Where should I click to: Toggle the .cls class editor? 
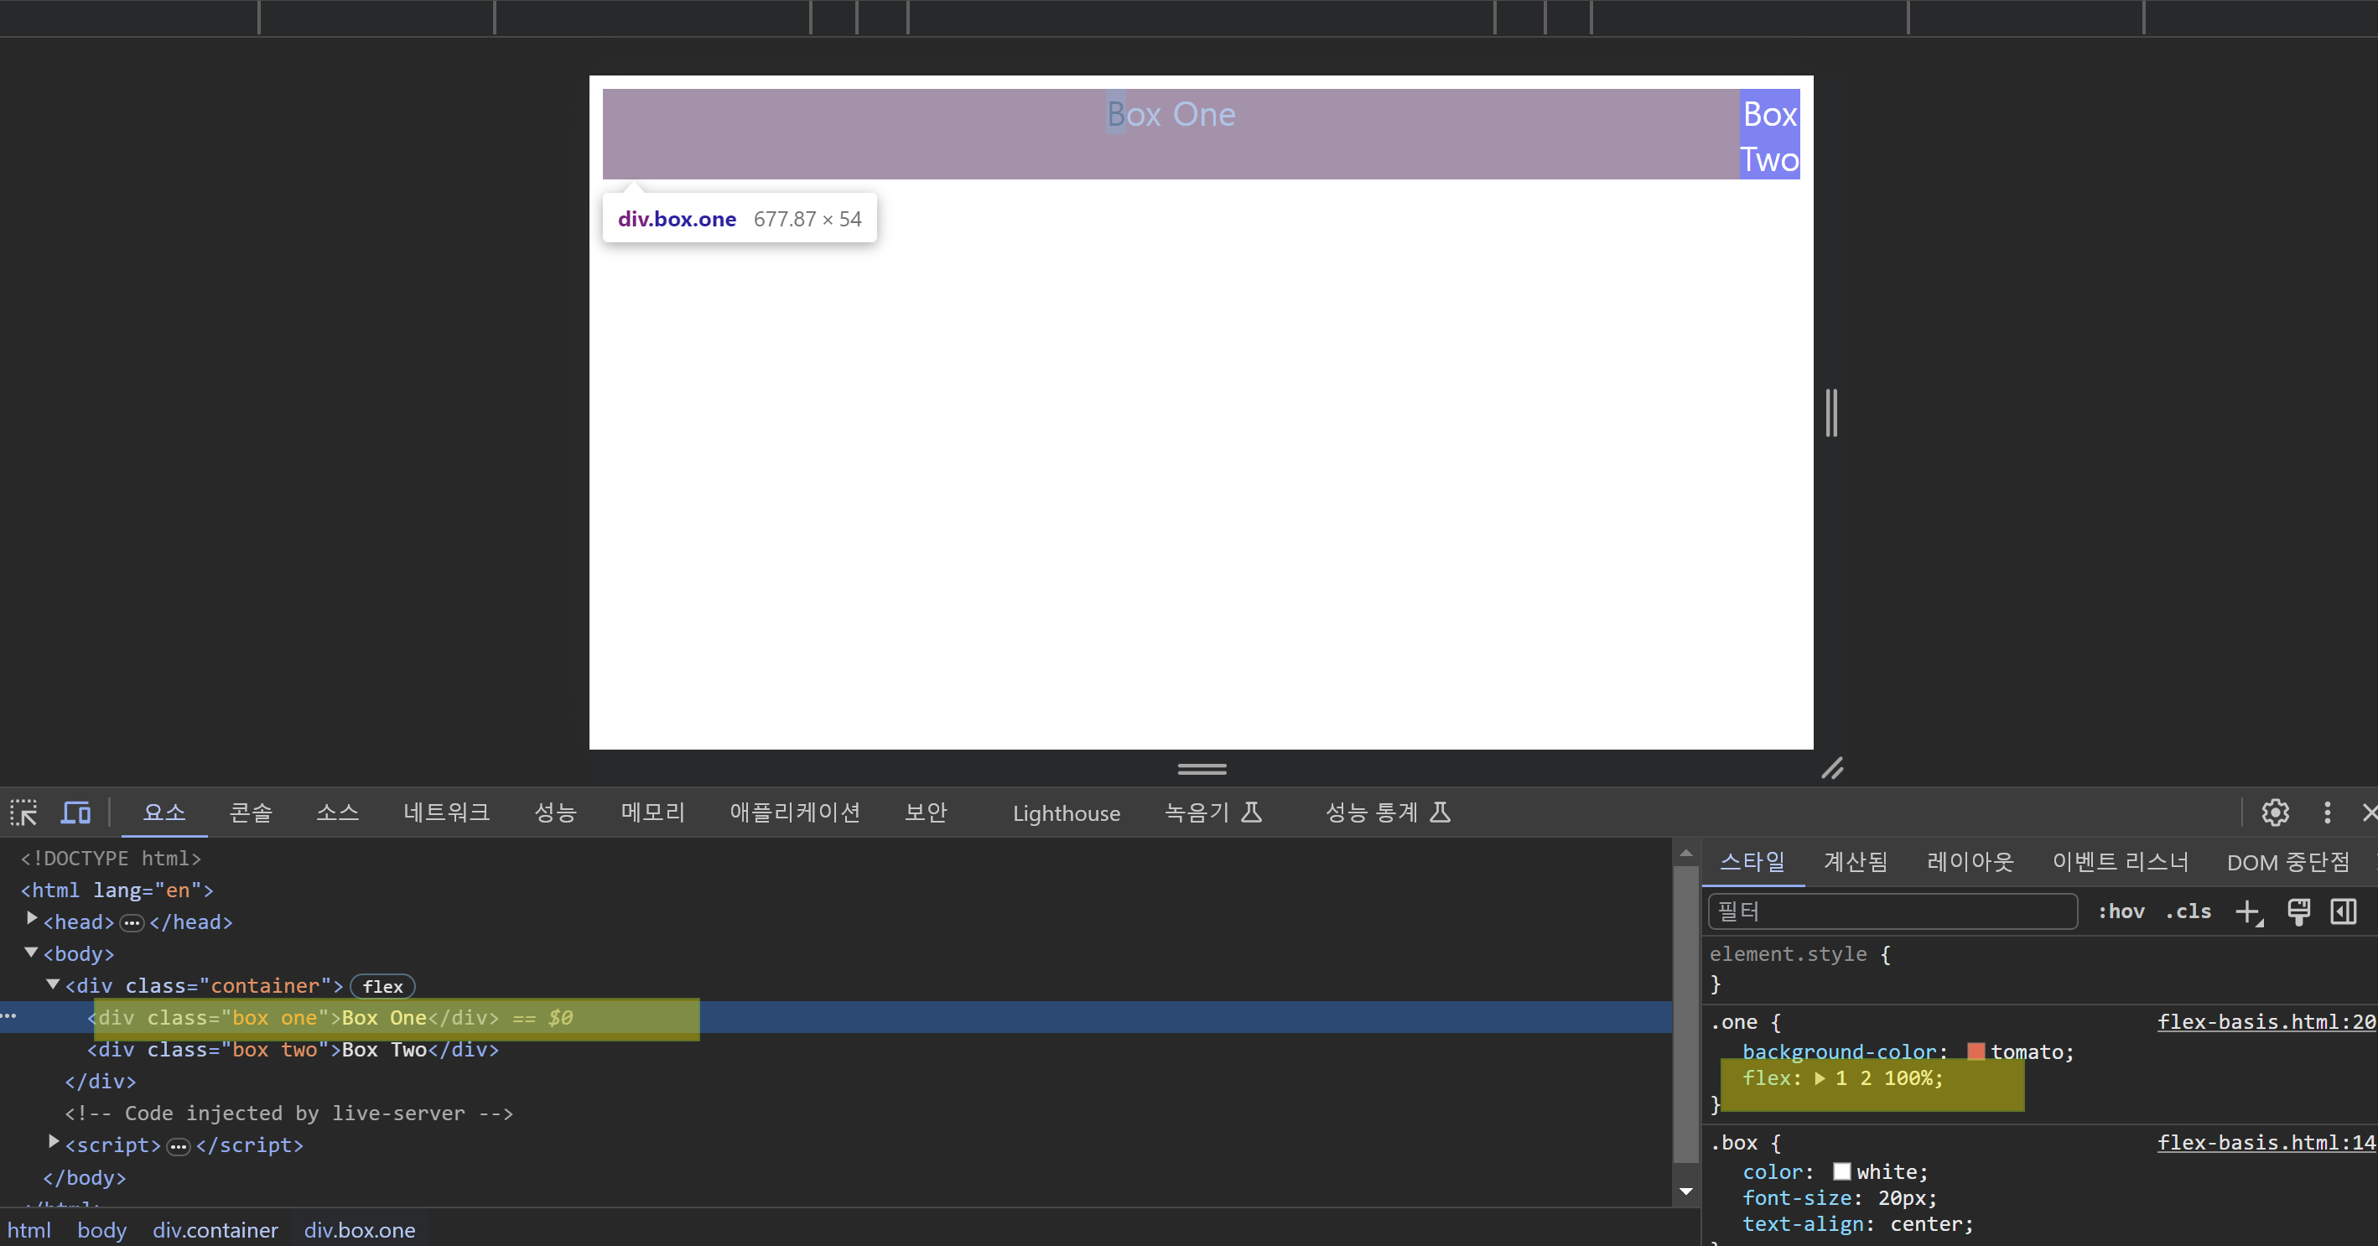[2188, 912]
